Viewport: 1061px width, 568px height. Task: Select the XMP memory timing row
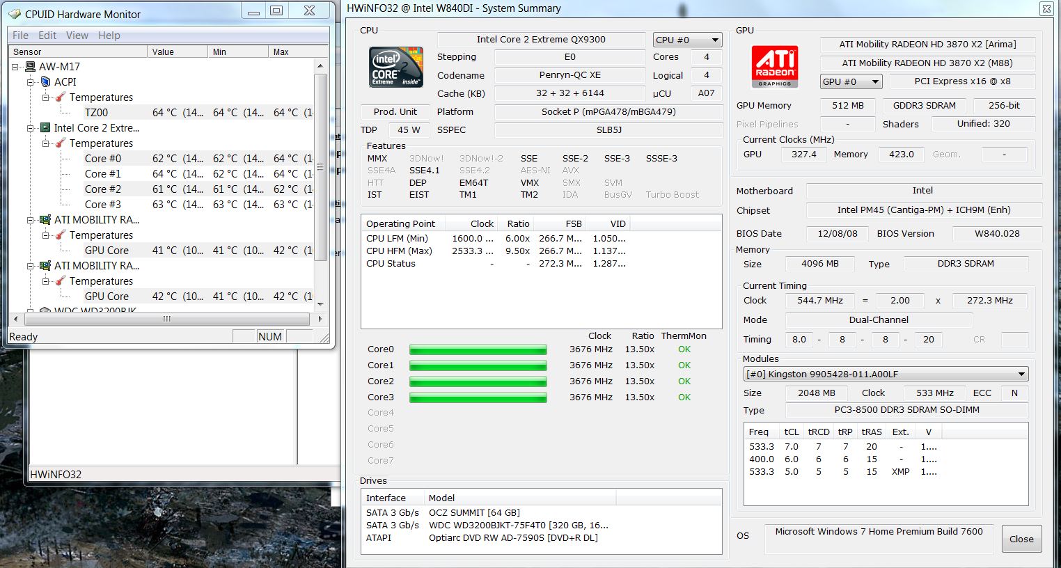pos(844,472)
